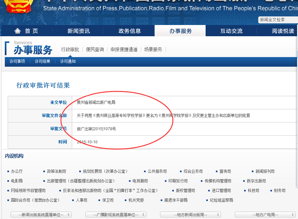Open the 人事司 link
This screenshot has width=298, height=219.
(81, 200)
